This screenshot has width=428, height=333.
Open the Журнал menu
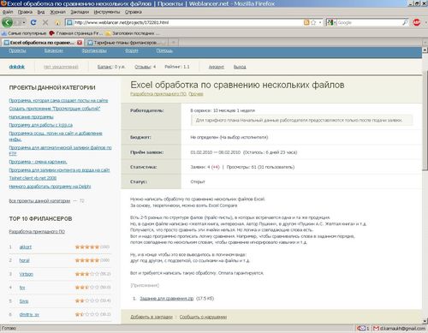(x=57, y=12)
